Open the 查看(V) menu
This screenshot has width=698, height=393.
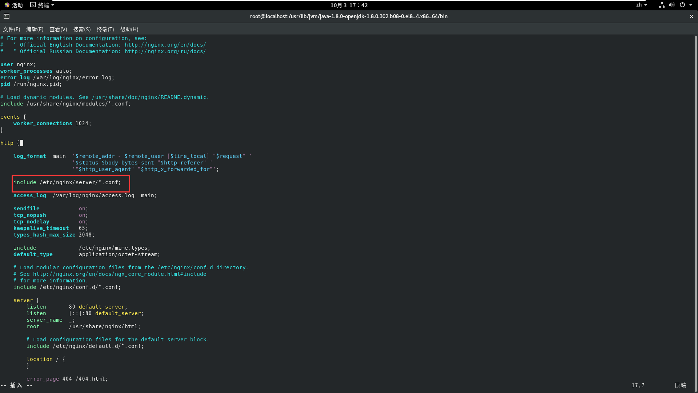pos(58,29)
